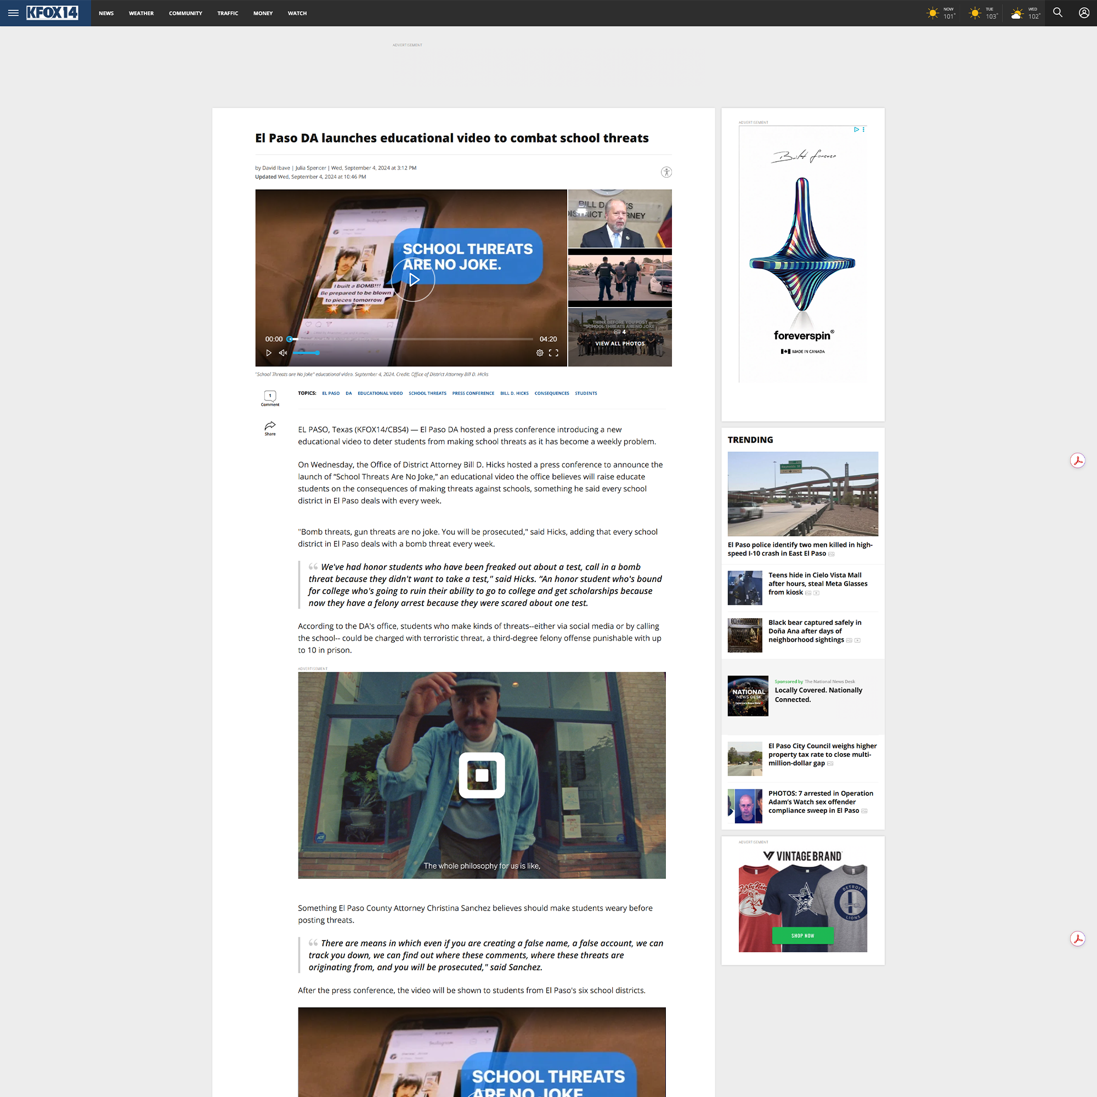The width and height of the screenshot is (1097, 1097).
Task: Click the black bear story thumbnail
Action: [x=744, y=635]
